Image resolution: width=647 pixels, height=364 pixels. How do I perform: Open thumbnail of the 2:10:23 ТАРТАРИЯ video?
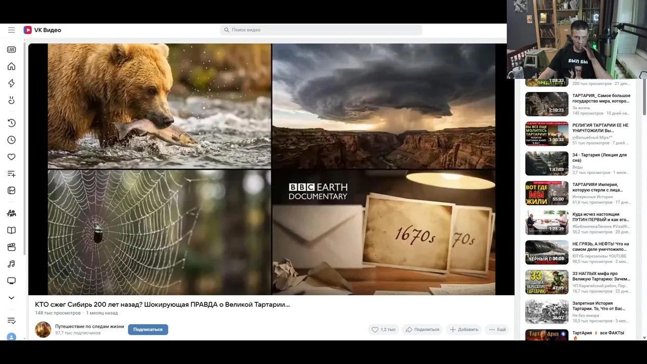tap(546, 104)
